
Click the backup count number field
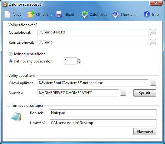[x=70, y=61]
